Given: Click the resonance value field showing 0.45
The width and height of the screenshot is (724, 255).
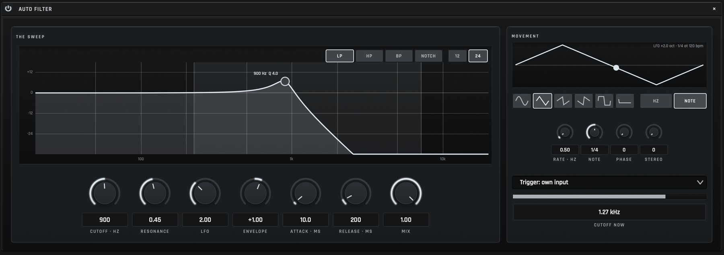Looking at the screenshot, I should (155, 220).
